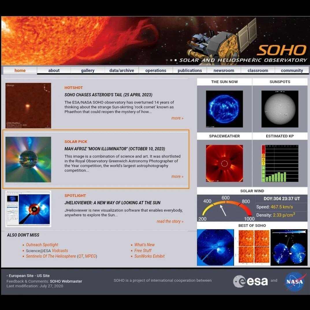Image resolution: width=310 pixels, height=310 pixels.
Task: View the Sunspots grayscale disk image
Action: pos(280,109)
